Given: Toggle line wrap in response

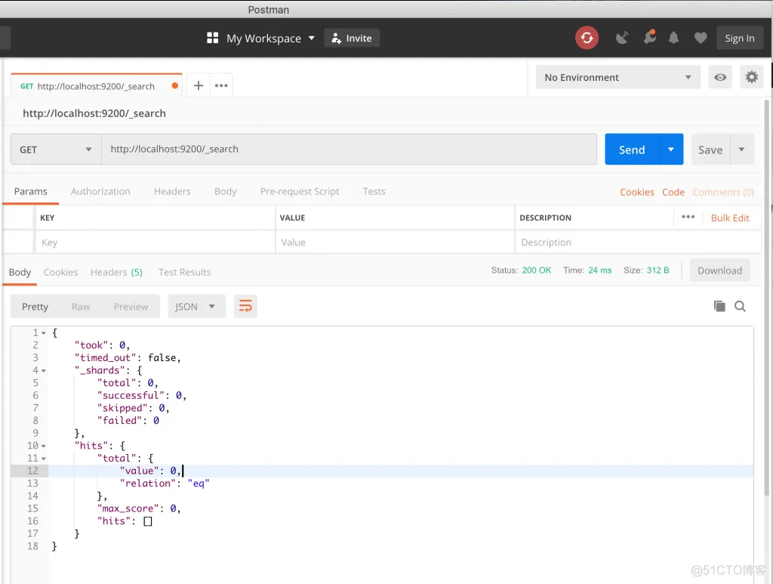Looking at the screenshot, I should click(245, 306).
